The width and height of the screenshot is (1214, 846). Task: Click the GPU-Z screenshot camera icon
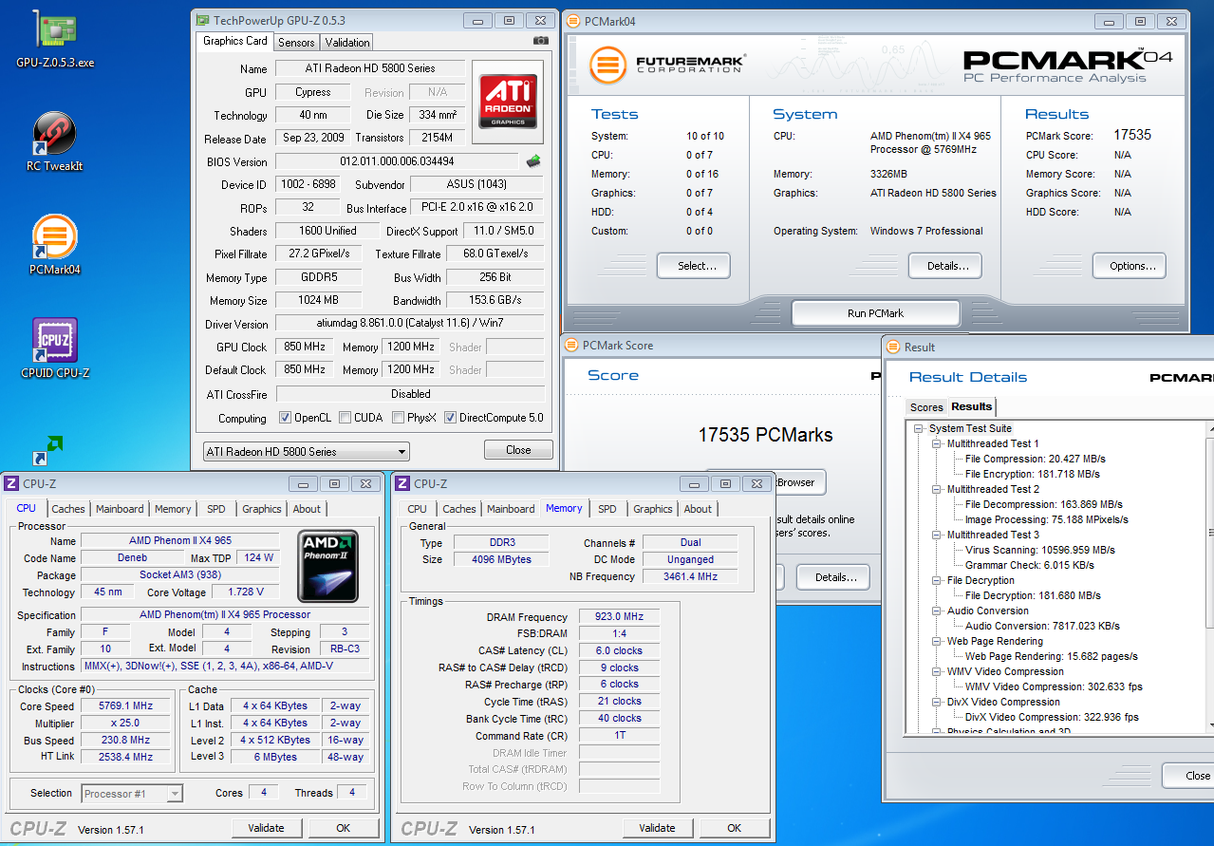540,41
